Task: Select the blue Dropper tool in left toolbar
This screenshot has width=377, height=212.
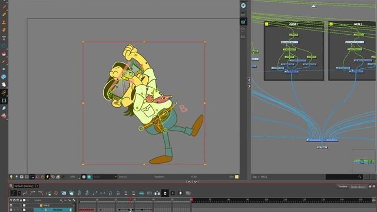Action: point(4,108)
